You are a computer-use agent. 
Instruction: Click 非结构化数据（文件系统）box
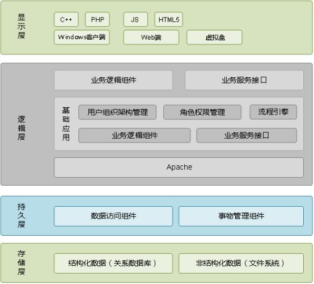pyautogui.click(x=241, y=264)
